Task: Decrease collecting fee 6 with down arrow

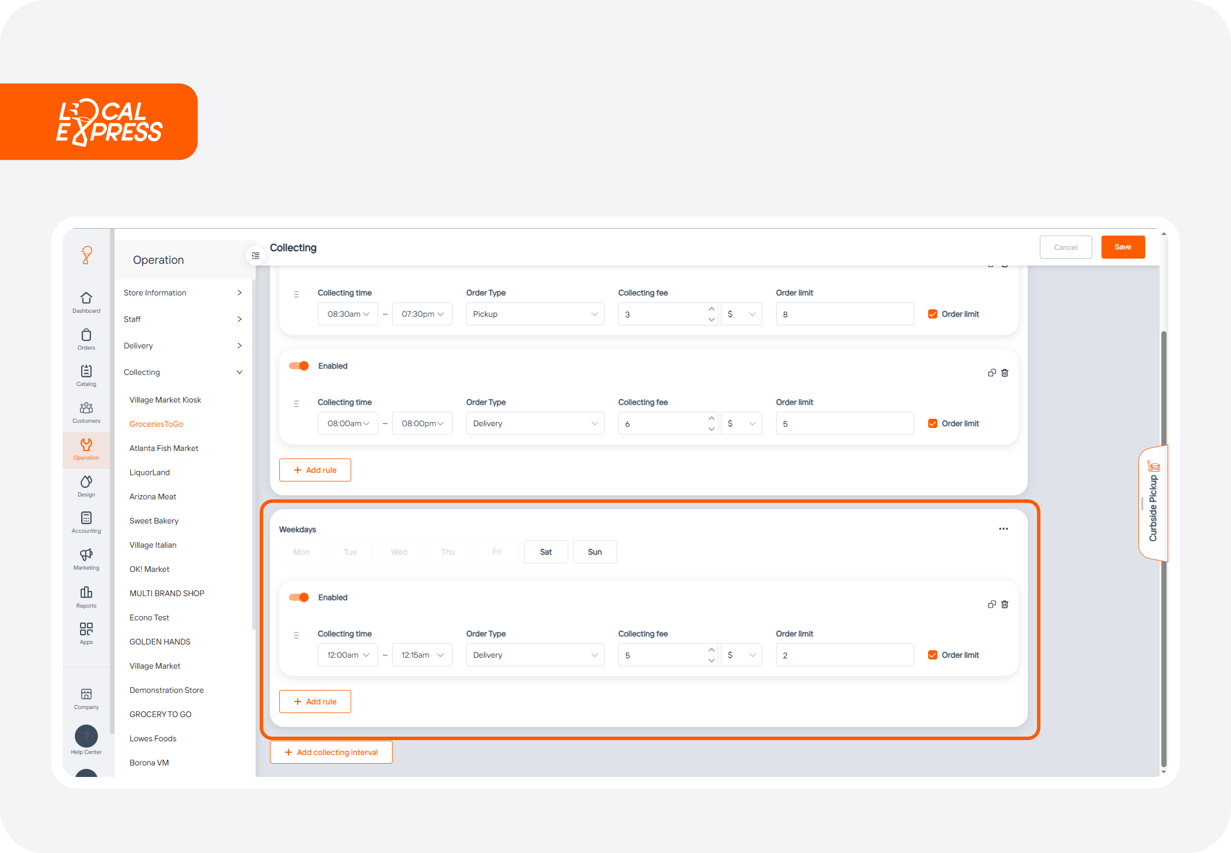Action: coord(711,429)
